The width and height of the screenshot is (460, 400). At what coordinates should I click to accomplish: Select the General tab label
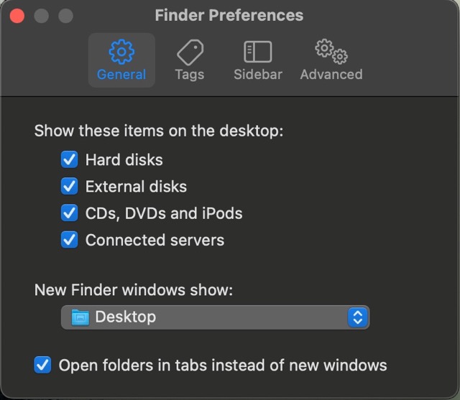[x=121, y=75]
